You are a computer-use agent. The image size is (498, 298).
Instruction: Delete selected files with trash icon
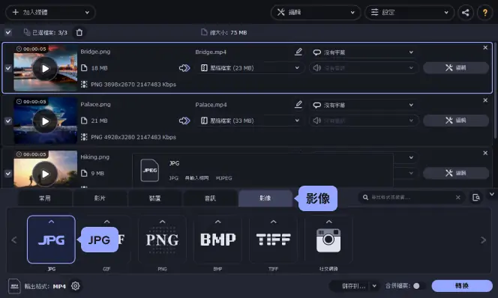[x=79, y=32]
